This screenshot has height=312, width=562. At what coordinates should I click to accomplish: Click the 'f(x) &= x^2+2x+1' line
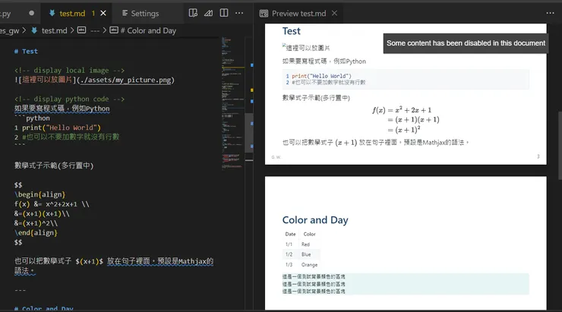tap(52, 204)
